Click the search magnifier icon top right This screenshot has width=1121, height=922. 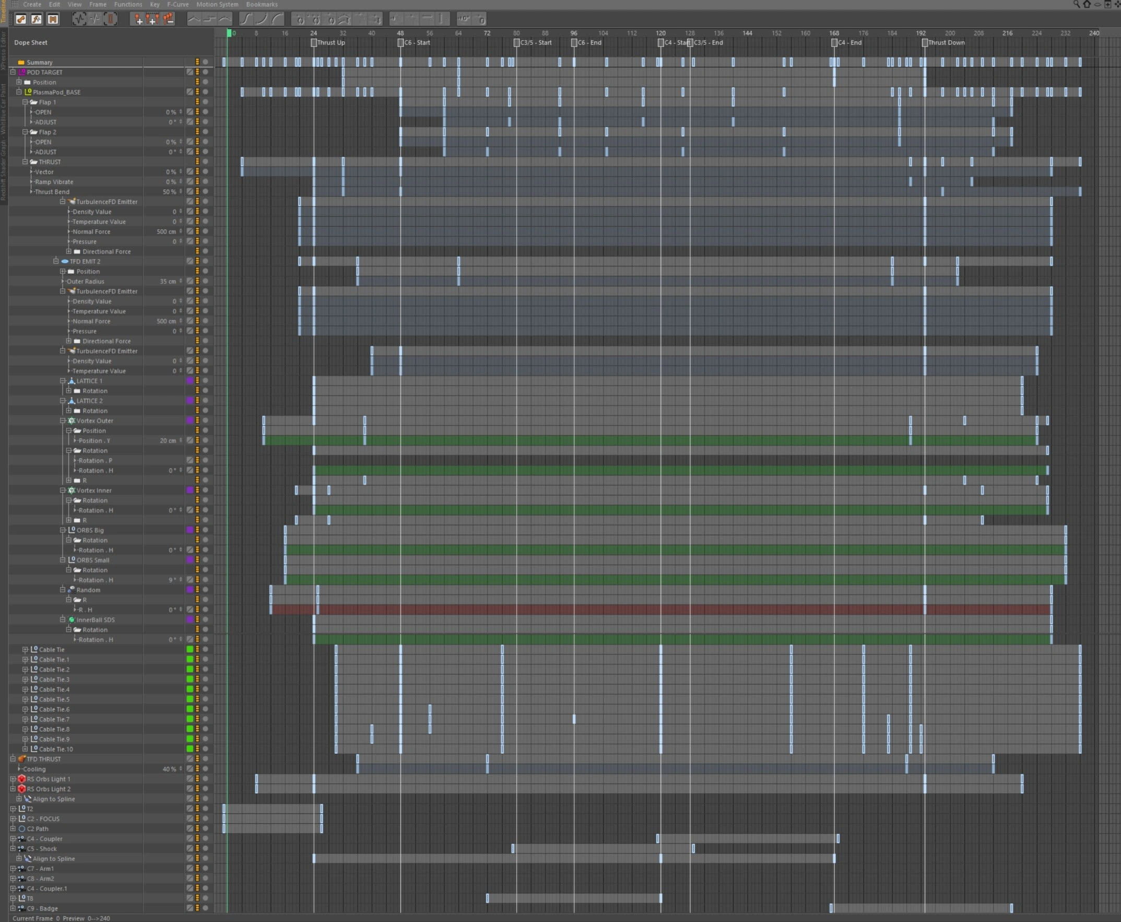click(x=1077, y=4)
